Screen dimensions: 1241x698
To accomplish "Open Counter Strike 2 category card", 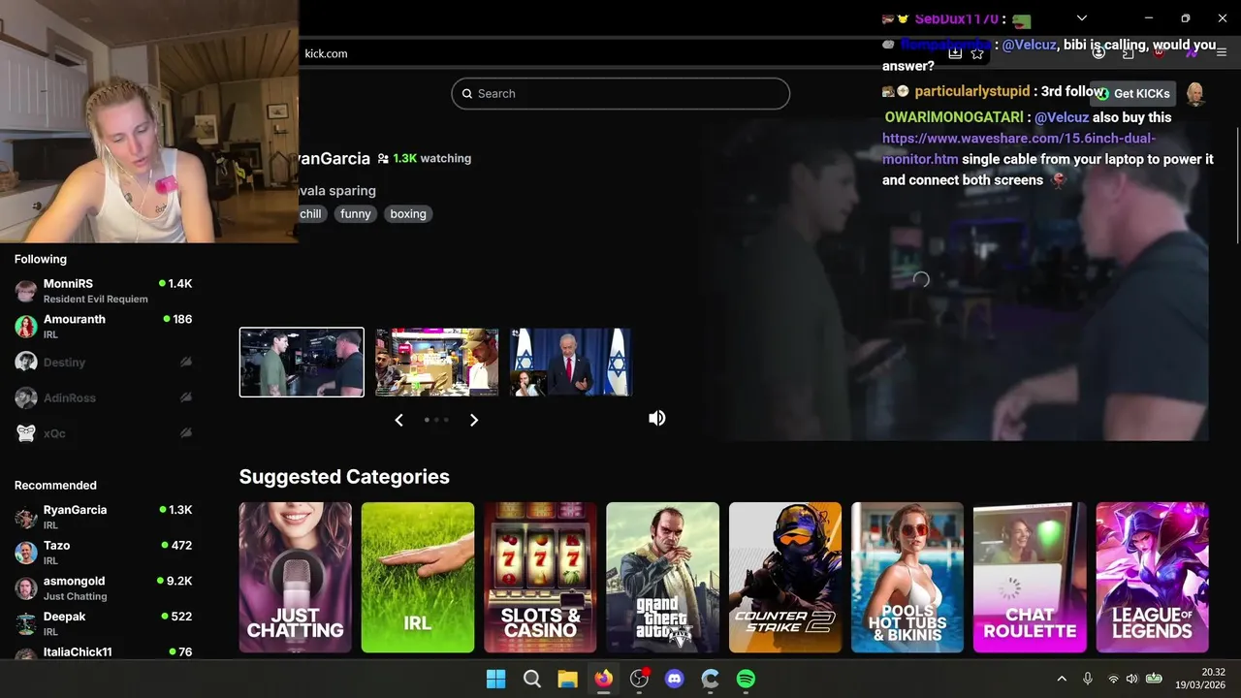I will pos(785,578).
